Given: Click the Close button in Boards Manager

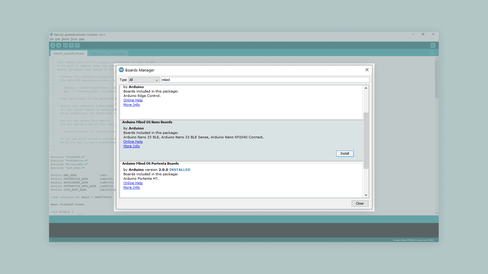Looking at the screenshot, I should (360, 203).
